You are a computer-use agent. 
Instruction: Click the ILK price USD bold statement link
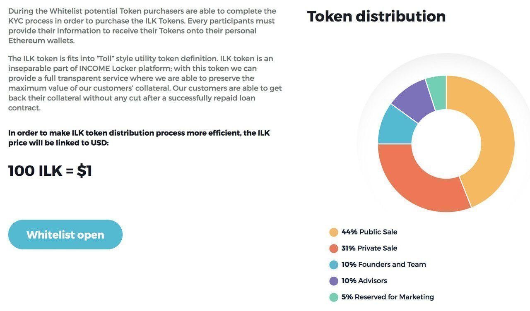pyautogui.click(x=139, y=137)
